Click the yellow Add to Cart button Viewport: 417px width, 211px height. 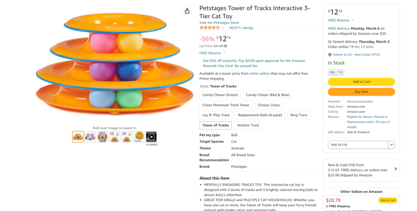[361, 82]
